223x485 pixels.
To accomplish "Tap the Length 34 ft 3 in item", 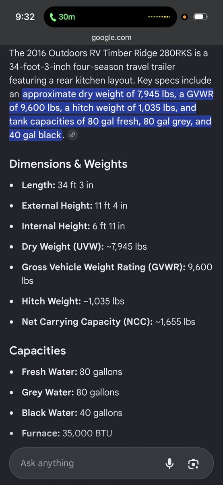I will coord(58,185).
